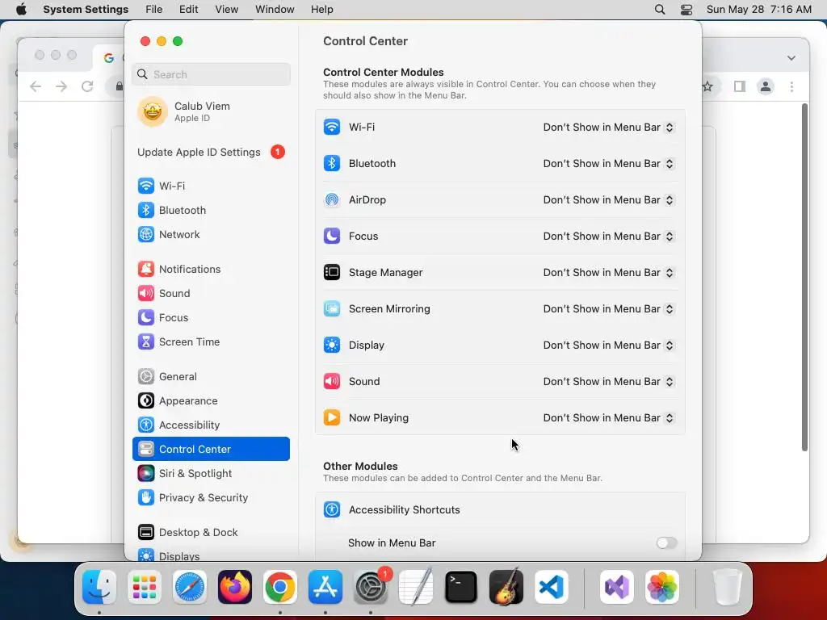The height and width of the screenshot is (620, 827).
Task: Open Terminal from the Dock
Action: click(x=461, y=587)
